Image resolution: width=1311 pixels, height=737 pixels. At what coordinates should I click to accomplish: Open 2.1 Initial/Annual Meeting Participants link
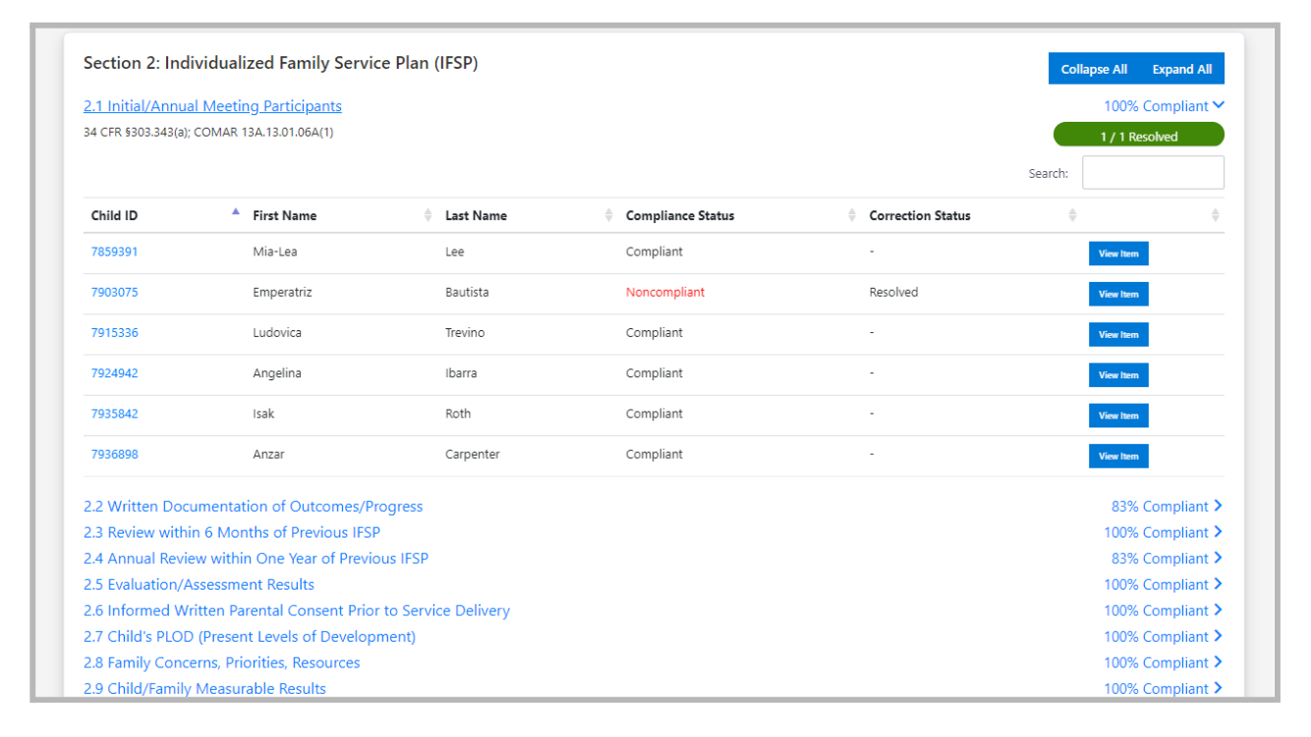(x=212, y=106)
